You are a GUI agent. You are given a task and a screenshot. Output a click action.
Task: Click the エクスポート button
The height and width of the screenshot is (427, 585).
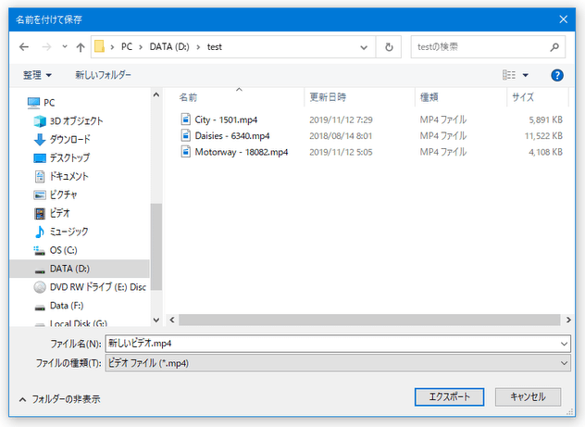pyautogui.click(x=449, y=396)
